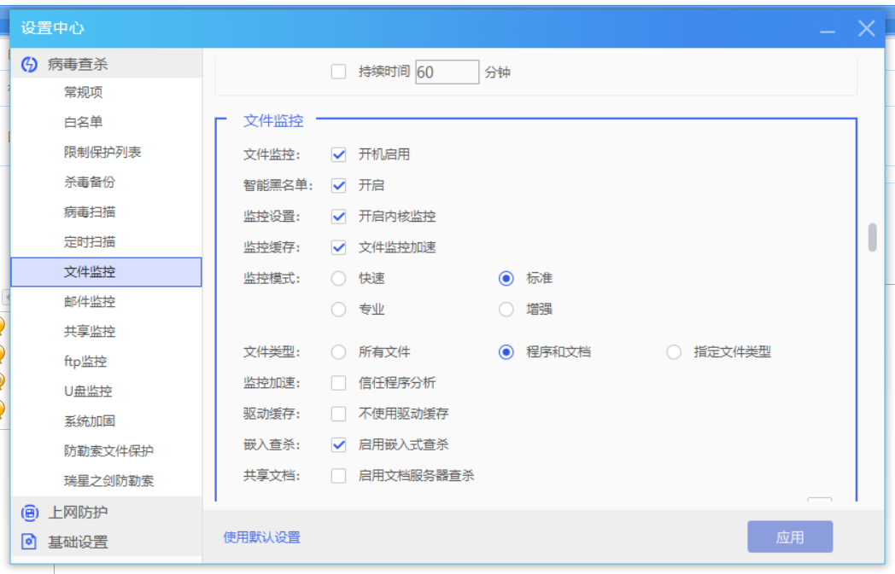Click the settings panel vertical scrollbar
Viewport: 895px width, 574px height.
click(x=872, y=237)
